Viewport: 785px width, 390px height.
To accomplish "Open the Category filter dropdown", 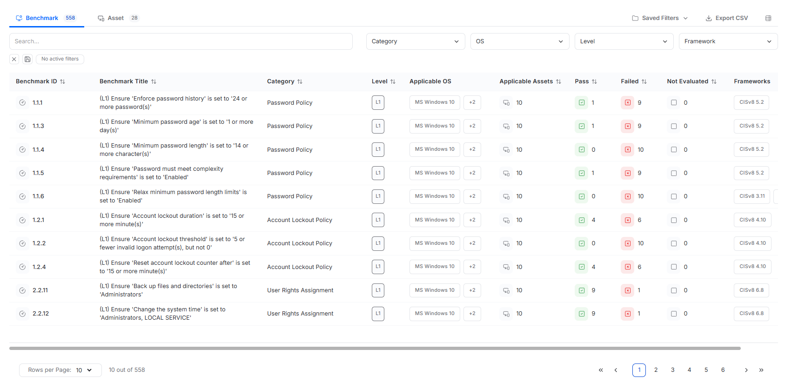I will (x=415, y=41).
